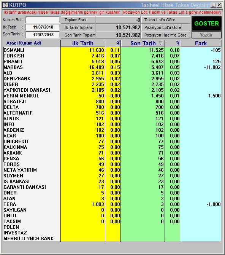Screen dimensions: 225x255
Task: Select the VERIM MENKUL row
Action: tap(112, 96)
